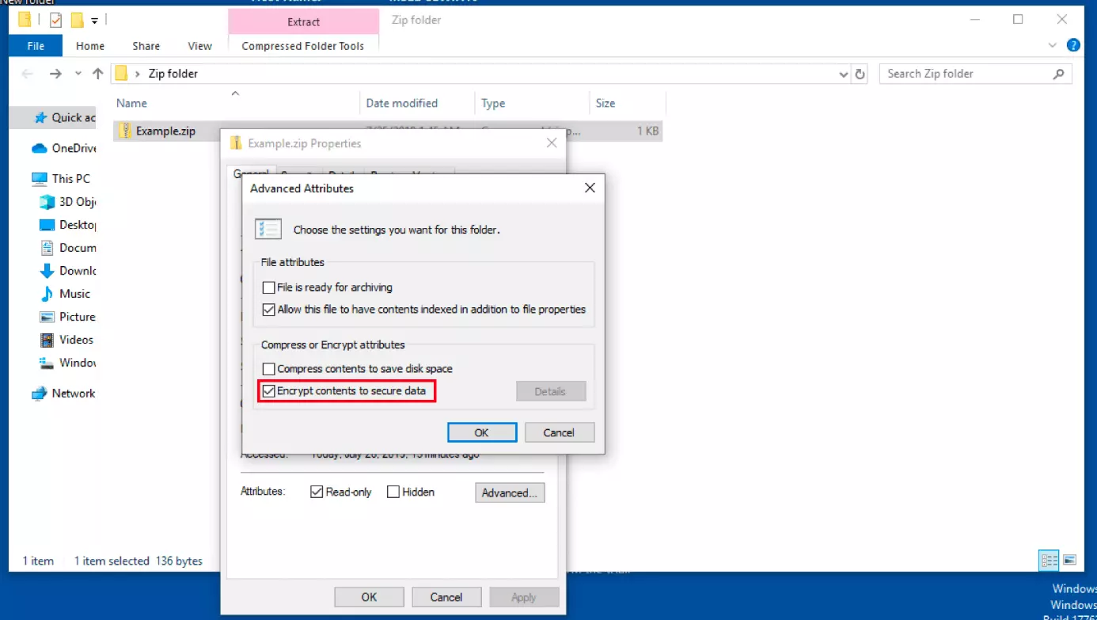Open Documents in navigation pane
The image size is (1097, 620).
point(68,248)
